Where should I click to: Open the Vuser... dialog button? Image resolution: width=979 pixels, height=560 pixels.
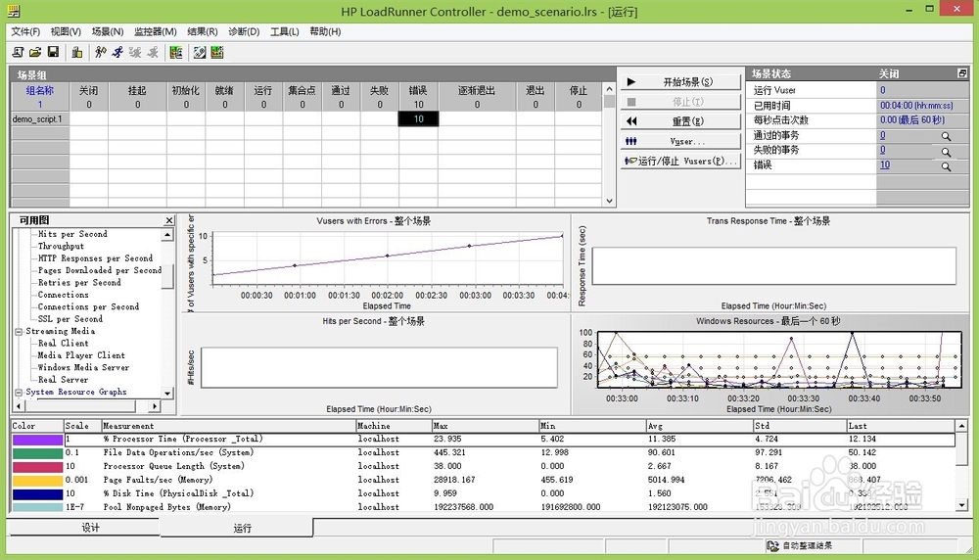(x=680, y=141)
